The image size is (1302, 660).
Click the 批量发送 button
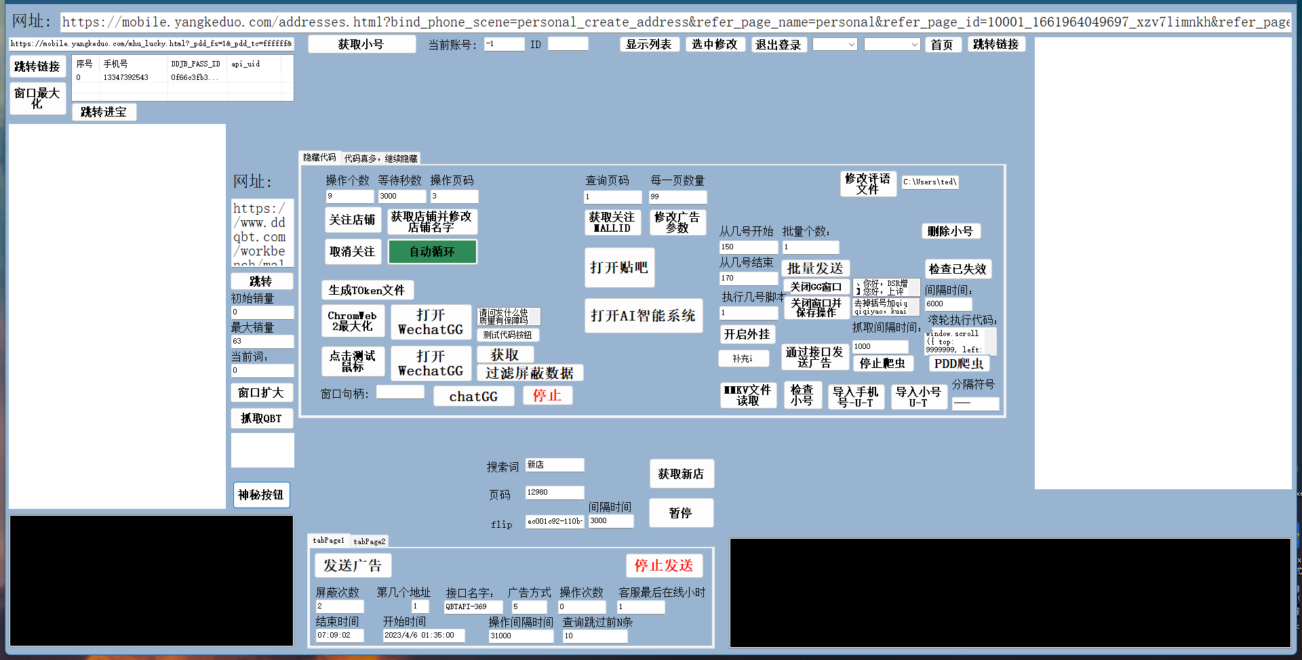tap(815, 268)
